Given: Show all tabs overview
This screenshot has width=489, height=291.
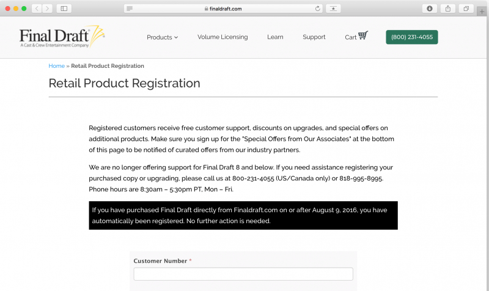Looking at the screenshot, I should (466, 9).
